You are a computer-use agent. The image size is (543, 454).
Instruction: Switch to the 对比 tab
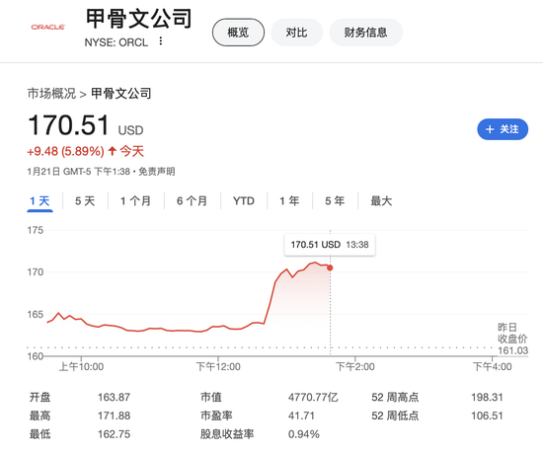click(x=296, y=33)
